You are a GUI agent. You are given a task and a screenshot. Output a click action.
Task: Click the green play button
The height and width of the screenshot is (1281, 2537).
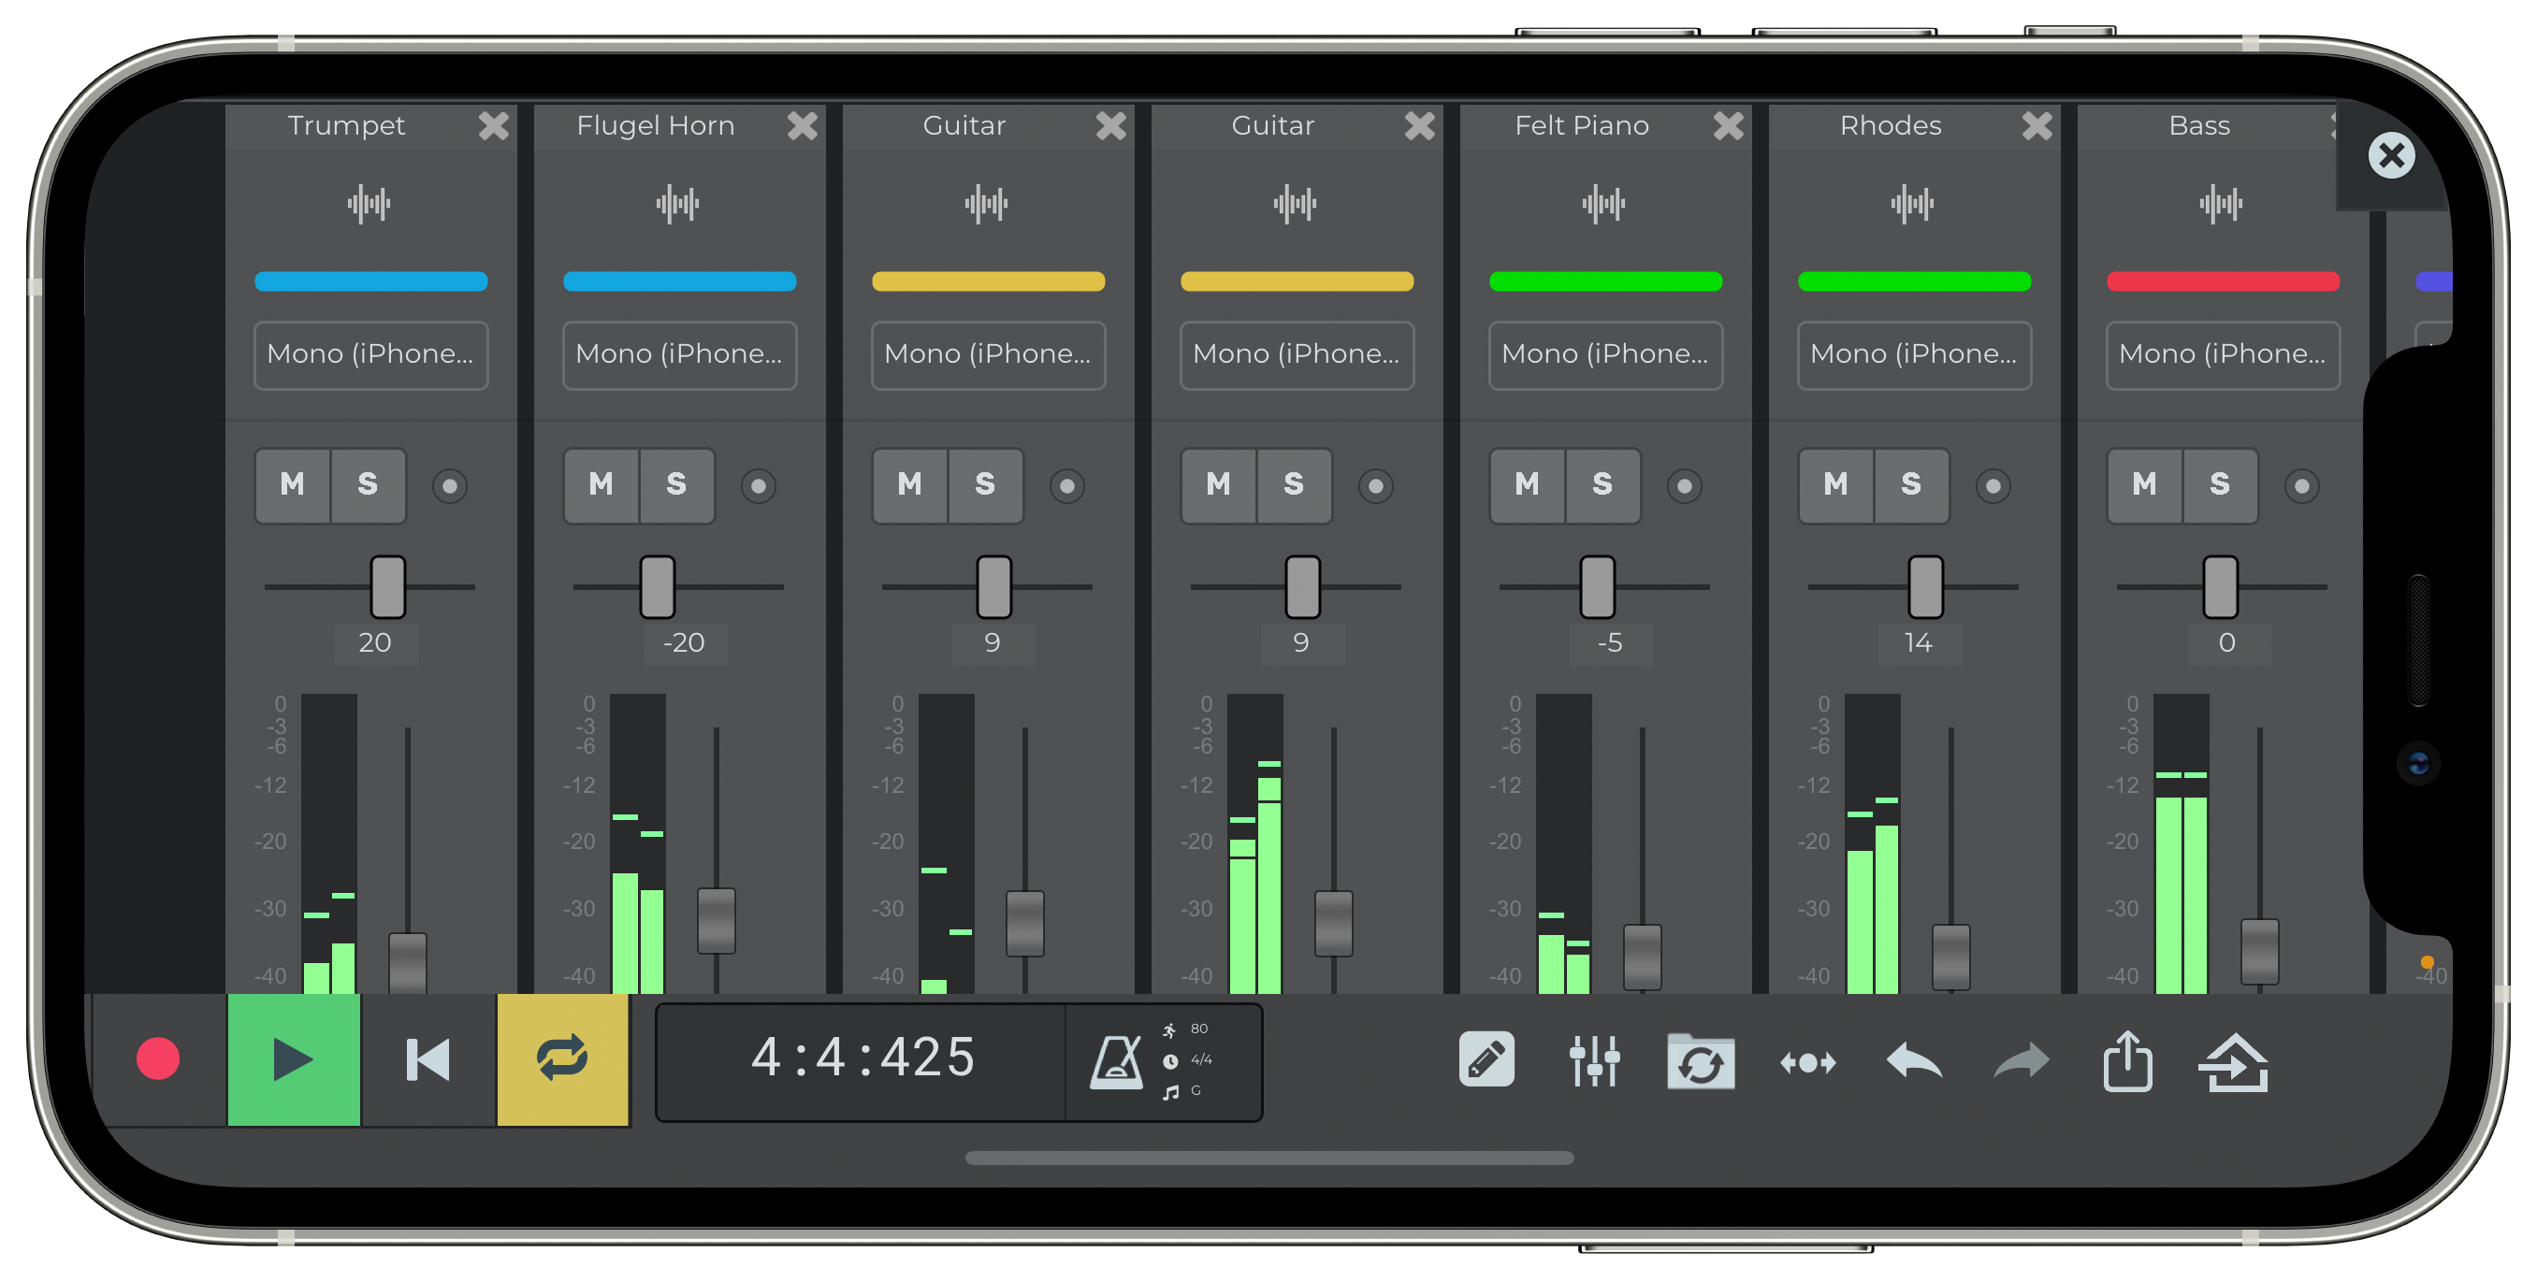294,1059
